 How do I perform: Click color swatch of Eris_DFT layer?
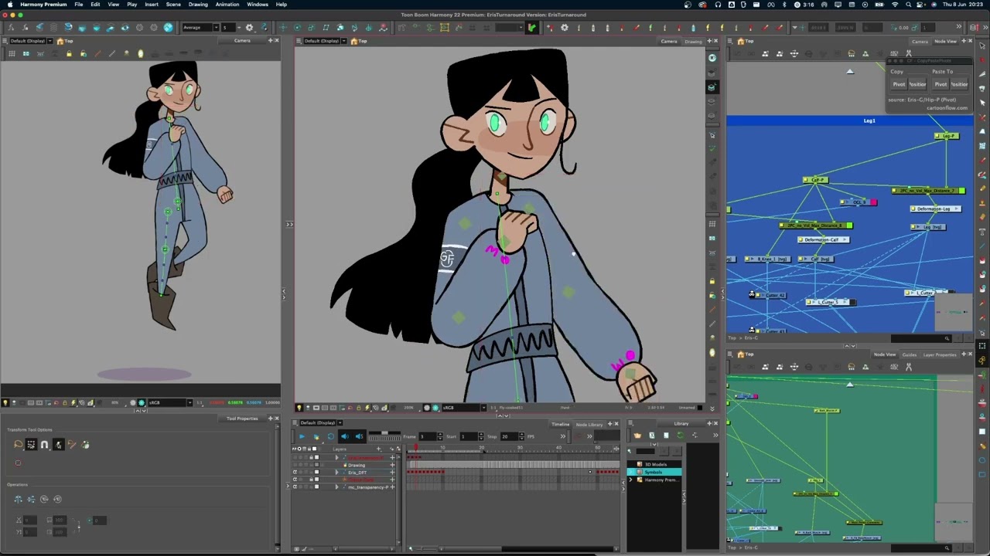pos(316,472)
